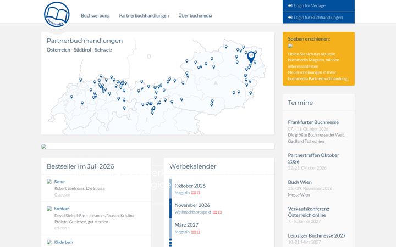Image resolution: width=396 pixels, height=247 pixels.
Task: Click the A country label on the map
Action: [216, 83]
